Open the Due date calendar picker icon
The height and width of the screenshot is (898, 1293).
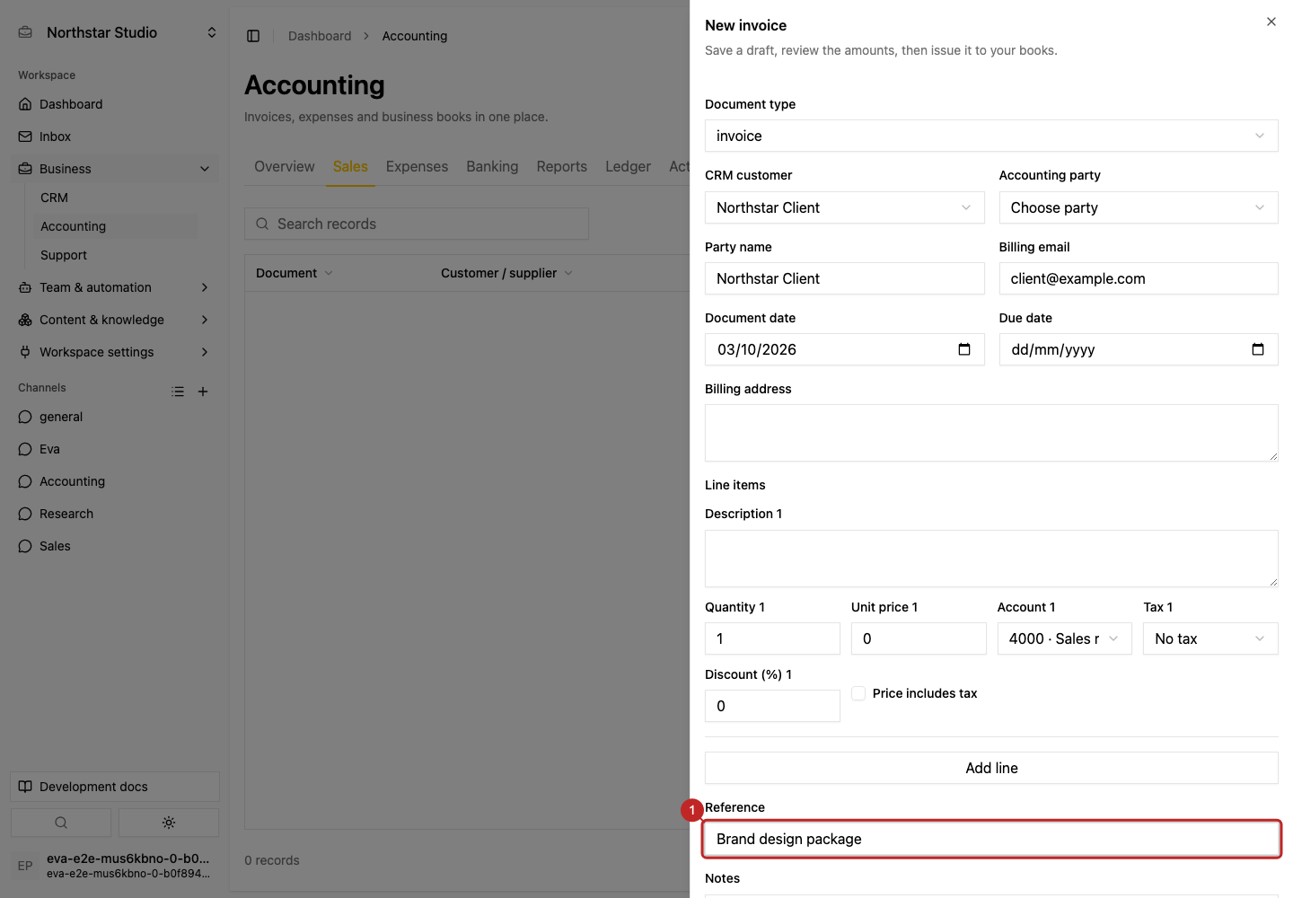(x=1258, y=349)
